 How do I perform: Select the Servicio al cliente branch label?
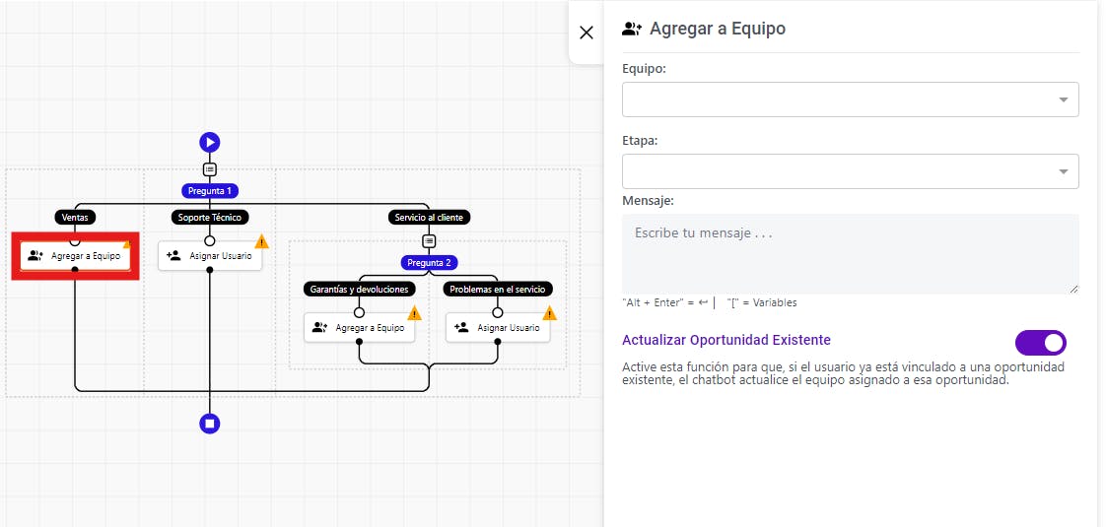pos(429,218)
